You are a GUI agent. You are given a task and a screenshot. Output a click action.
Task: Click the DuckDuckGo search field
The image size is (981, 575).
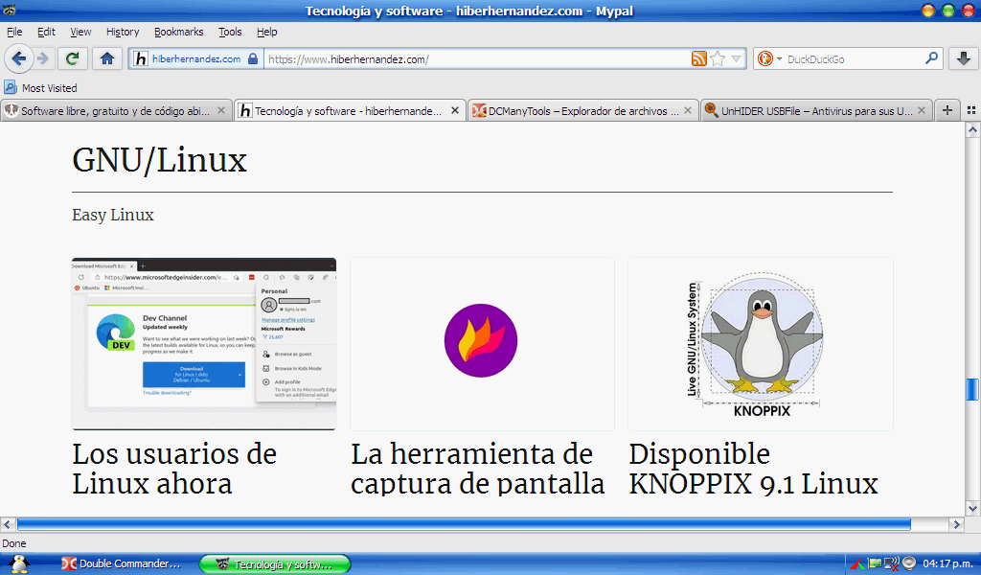coord(854,59)
